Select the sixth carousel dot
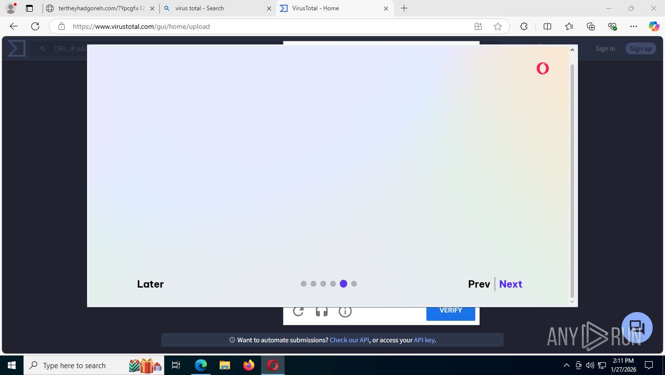665x375 pixels. click(x=354, y=284)
